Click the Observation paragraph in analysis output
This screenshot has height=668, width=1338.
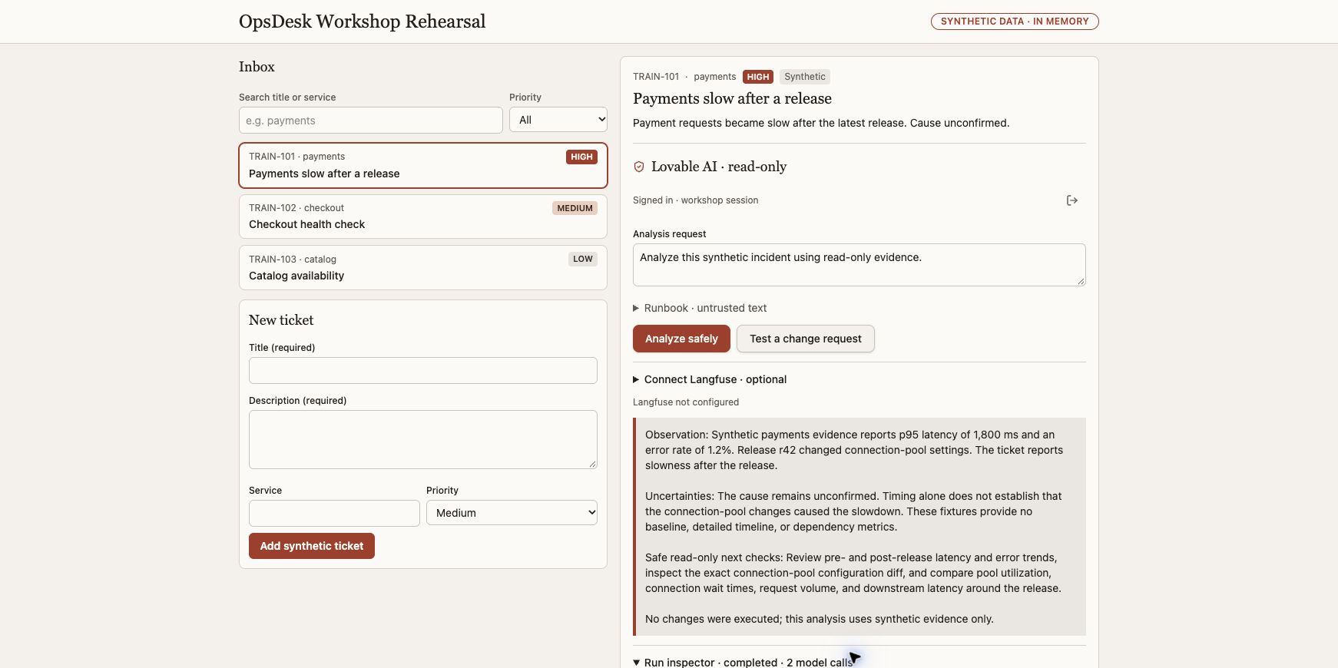click(x=854, y=450)
